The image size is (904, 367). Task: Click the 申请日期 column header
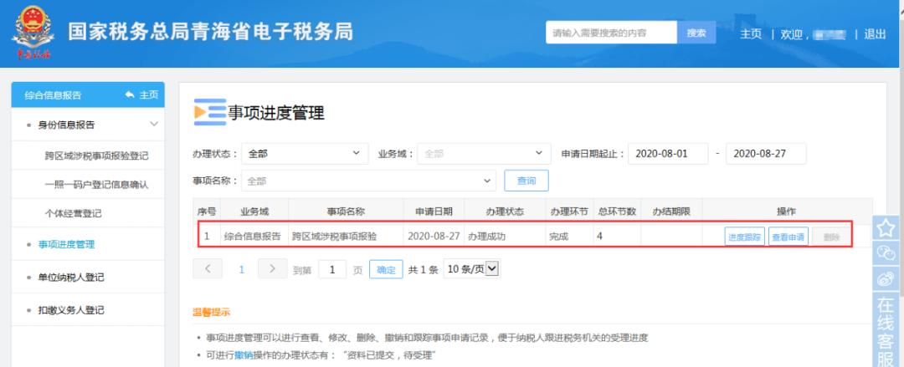tap(434, 212)
